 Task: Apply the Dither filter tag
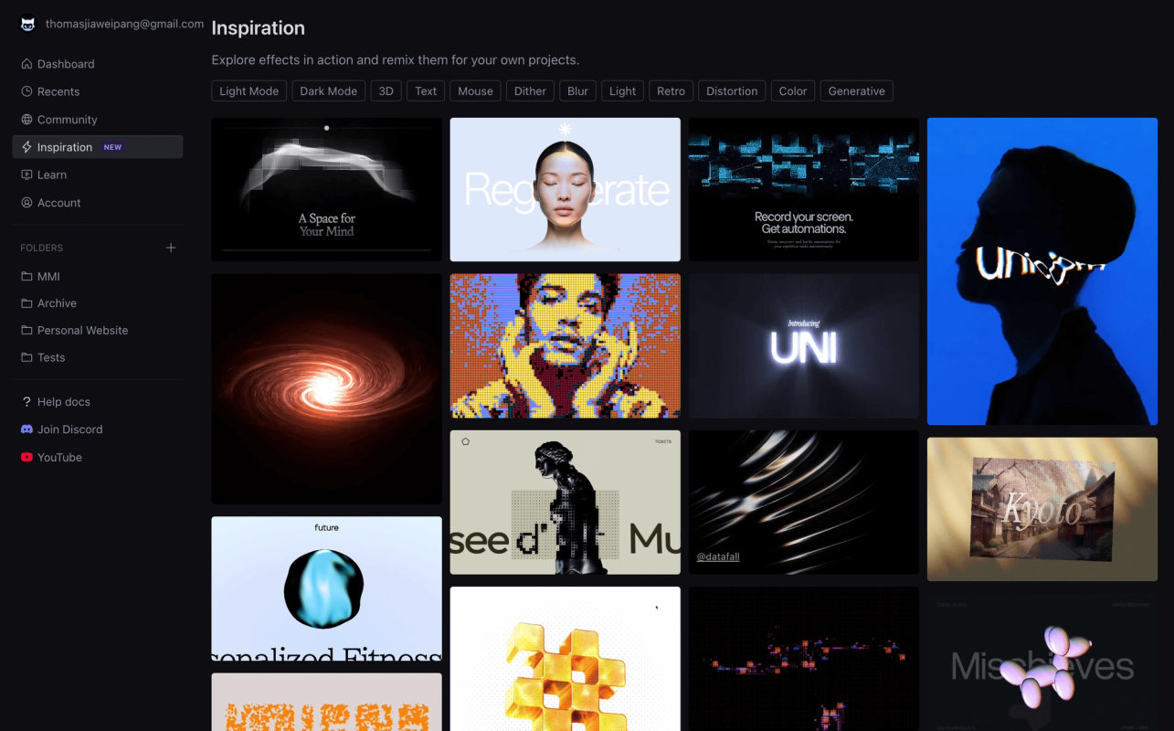(530, 91)
